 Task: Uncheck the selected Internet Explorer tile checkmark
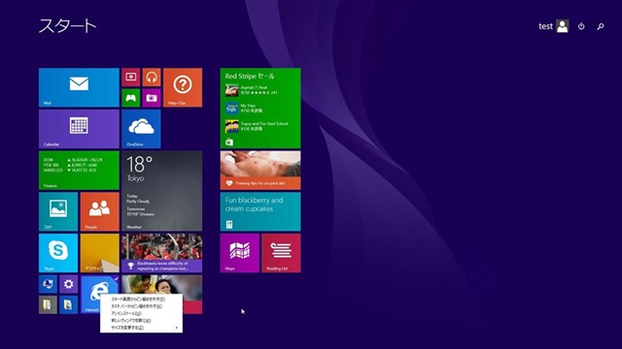tap(116, 278)
